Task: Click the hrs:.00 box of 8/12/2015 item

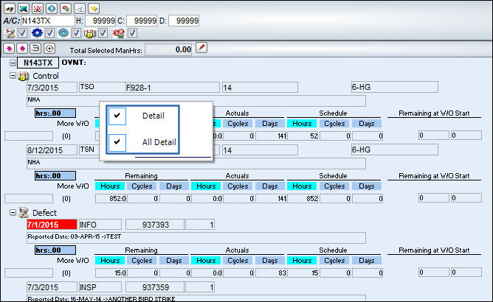Action: (x=55, y=176)
